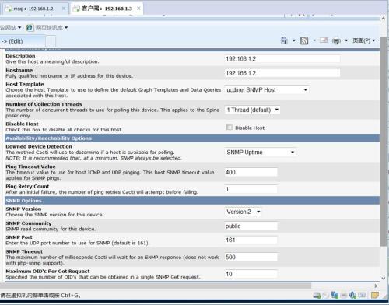The height and width of the screenshot is (305, 389).
Task: Open the Host Template dropdown
Action: 267,89
